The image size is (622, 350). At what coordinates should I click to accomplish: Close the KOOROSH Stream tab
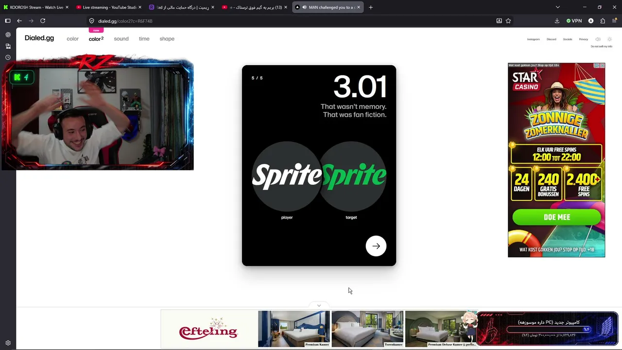click(x=67, y=7)
